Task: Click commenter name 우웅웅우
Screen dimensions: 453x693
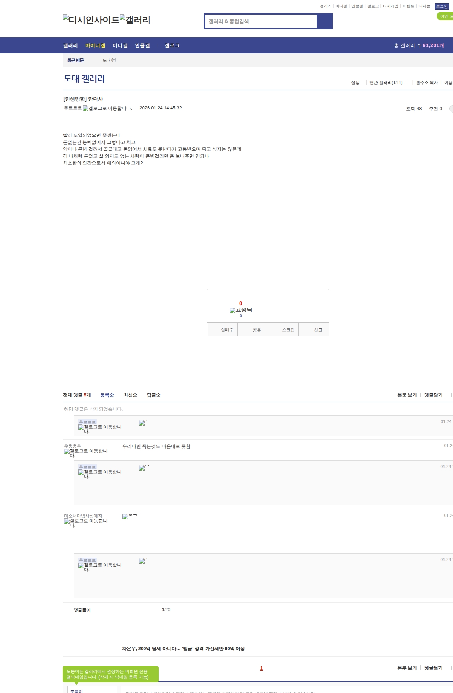Action: 73,446
